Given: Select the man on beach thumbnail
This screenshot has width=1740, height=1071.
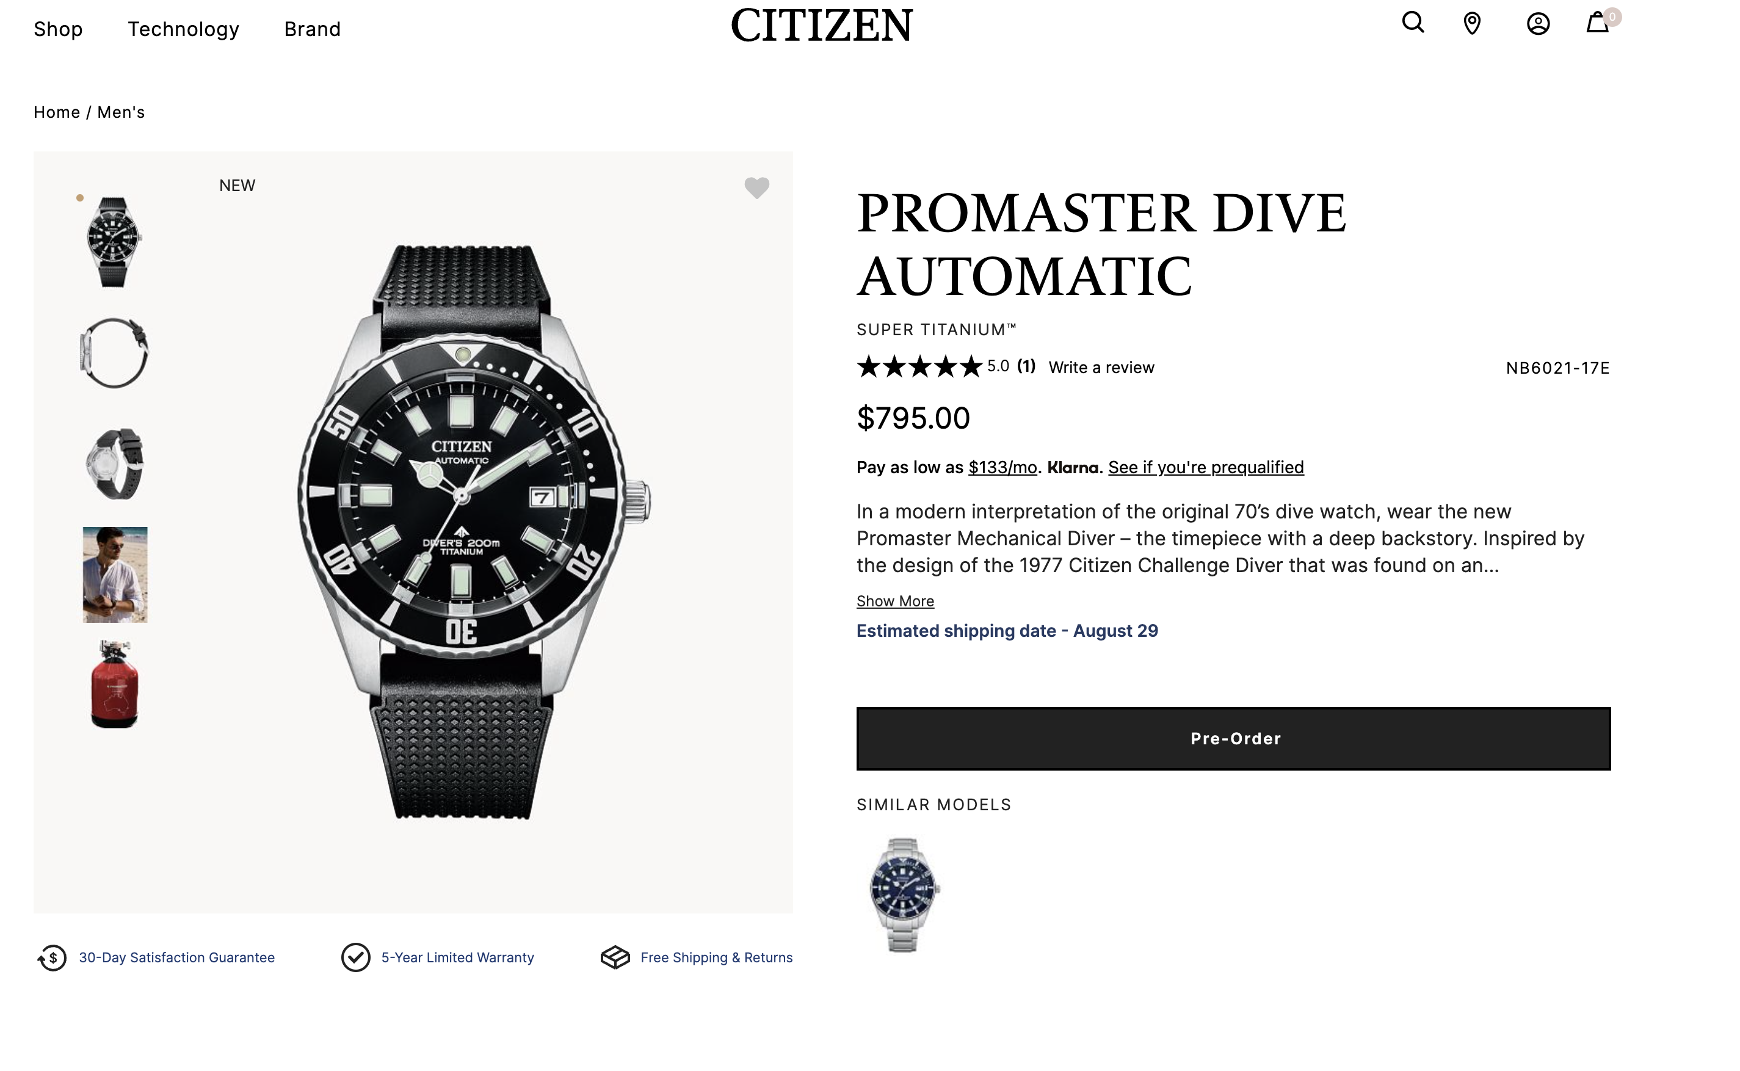Looking at the screenshot, I should point(115,575).
